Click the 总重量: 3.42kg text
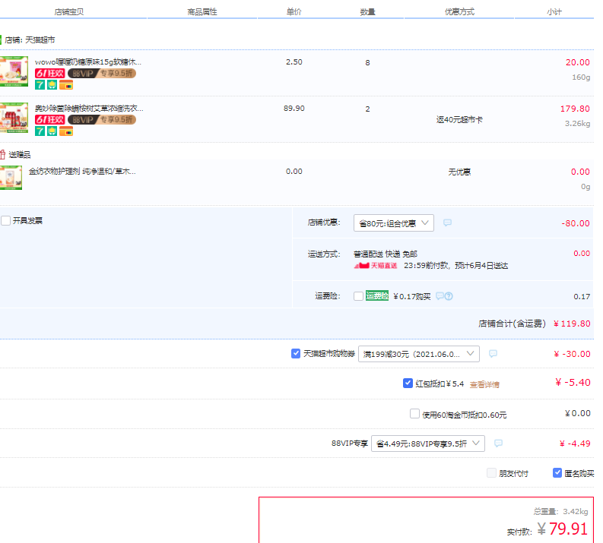This screenshot has width=603, height=543. 560,512
